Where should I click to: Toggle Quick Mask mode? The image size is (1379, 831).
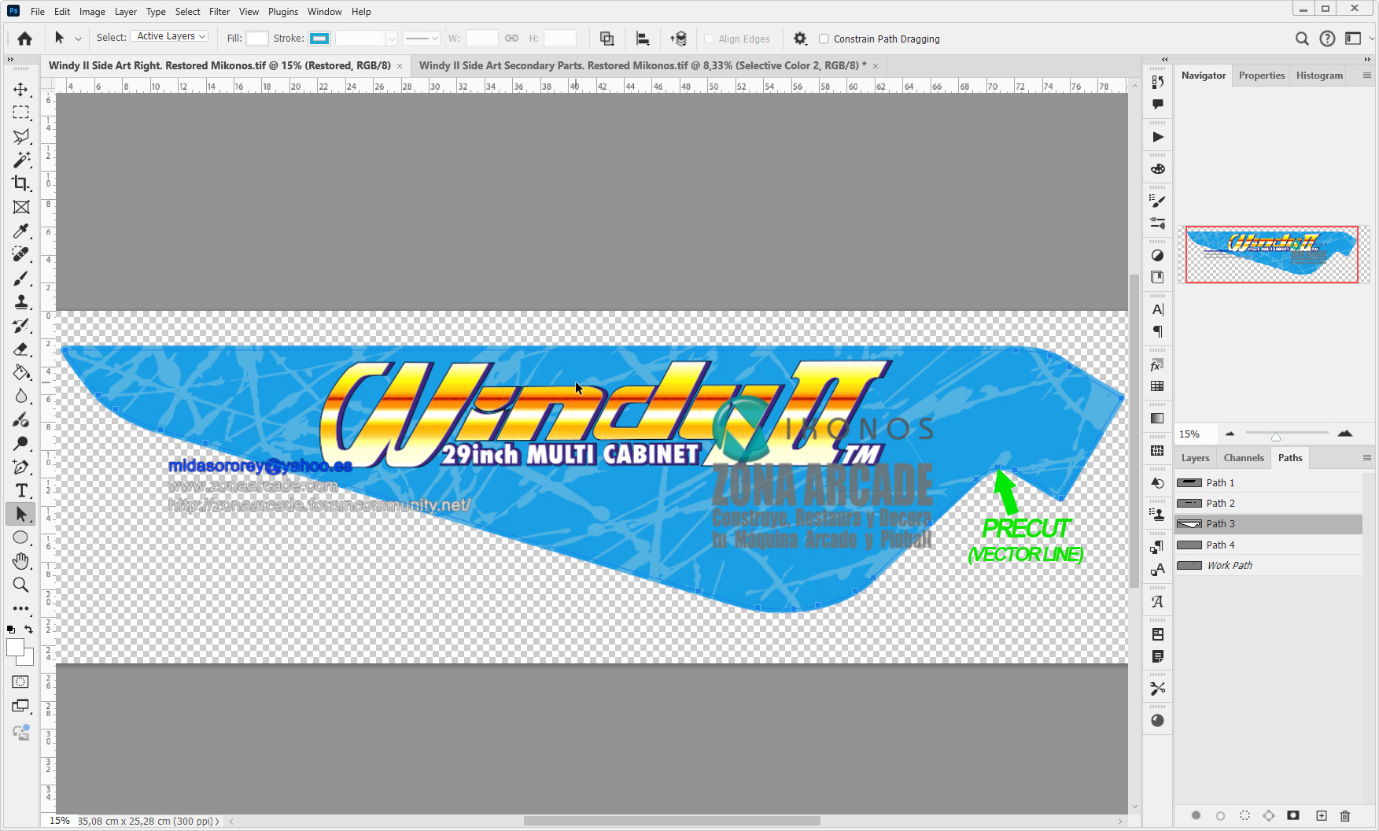pyautogui.click(x=21, y=682)
